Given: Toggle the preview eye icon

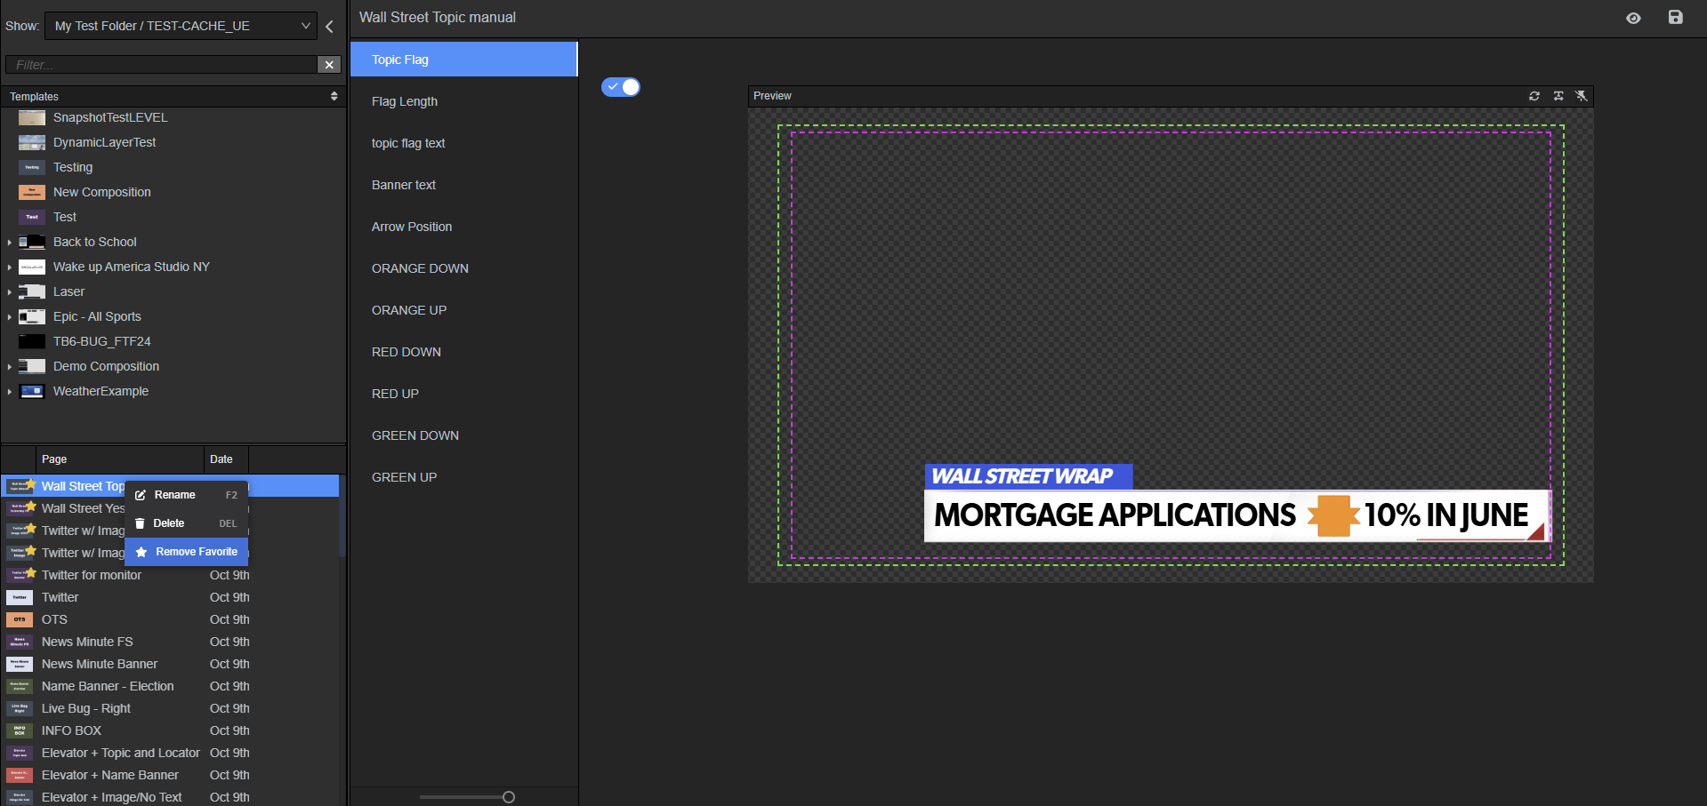Looking at the screenshot, I should (x=1633, y=19).
